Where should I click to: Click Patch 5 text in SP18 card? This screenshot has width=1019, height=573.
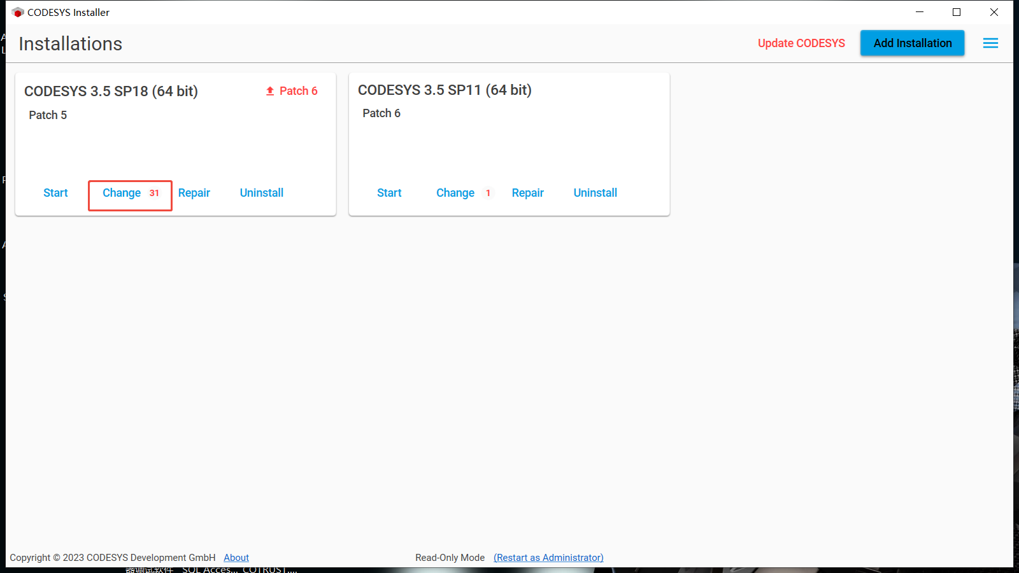[x=48, y=115]
